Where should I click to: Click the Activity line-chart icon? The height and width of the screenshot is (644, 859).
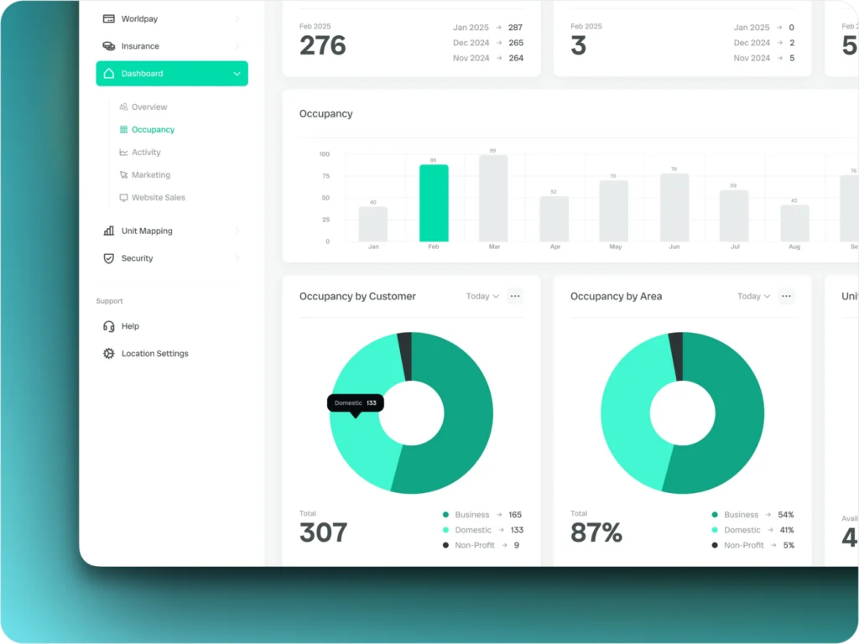click(x=124, y=153)
